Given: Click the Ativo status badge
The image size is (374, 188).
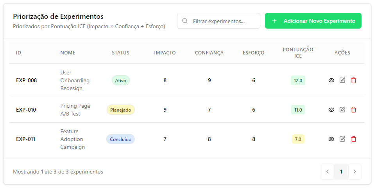Looking at the screenshot, I should tap(120, 80).
